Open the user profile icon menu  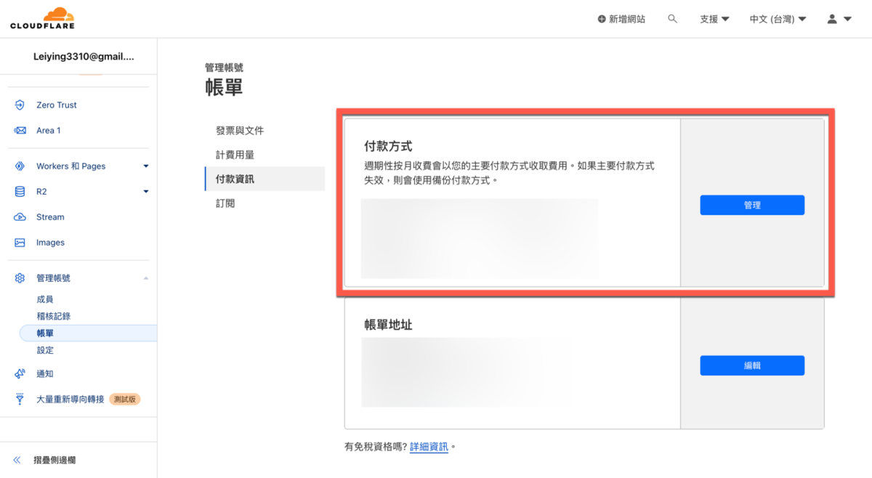pos(832,19)
